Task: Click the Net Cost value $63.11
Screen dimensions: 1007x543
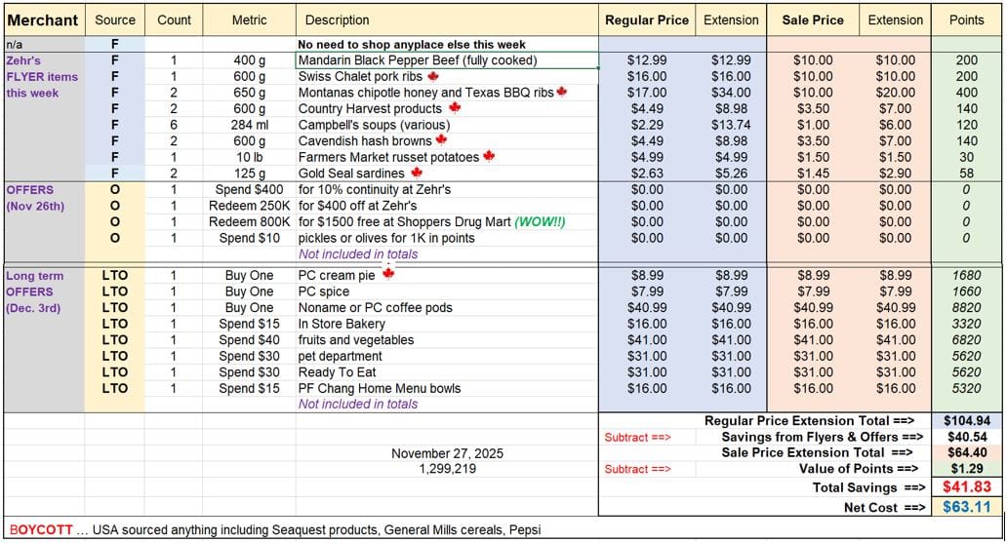Action: (967, 507)
